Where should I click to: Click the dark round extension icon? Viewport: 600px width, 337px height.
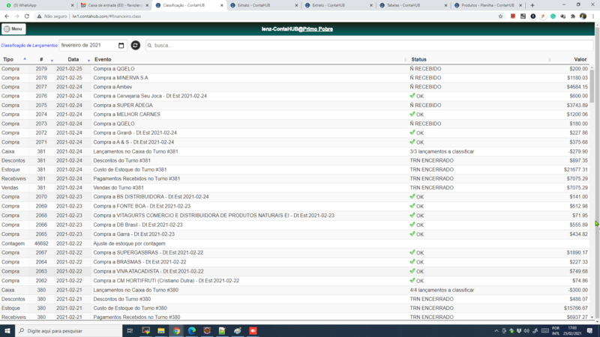tap(533, 16)
